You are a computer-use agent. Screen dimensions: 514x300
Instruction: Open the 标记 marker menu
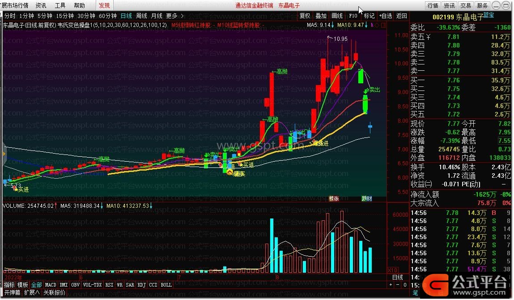click(x=369, y=16)
